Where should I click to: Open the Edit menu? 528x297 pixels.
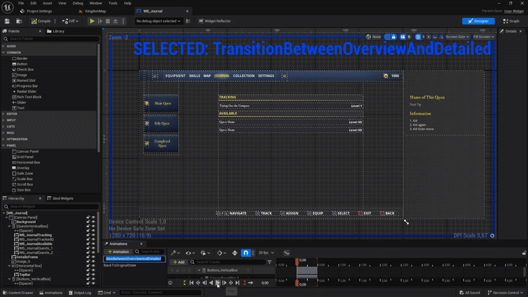(x=35, y=3)
